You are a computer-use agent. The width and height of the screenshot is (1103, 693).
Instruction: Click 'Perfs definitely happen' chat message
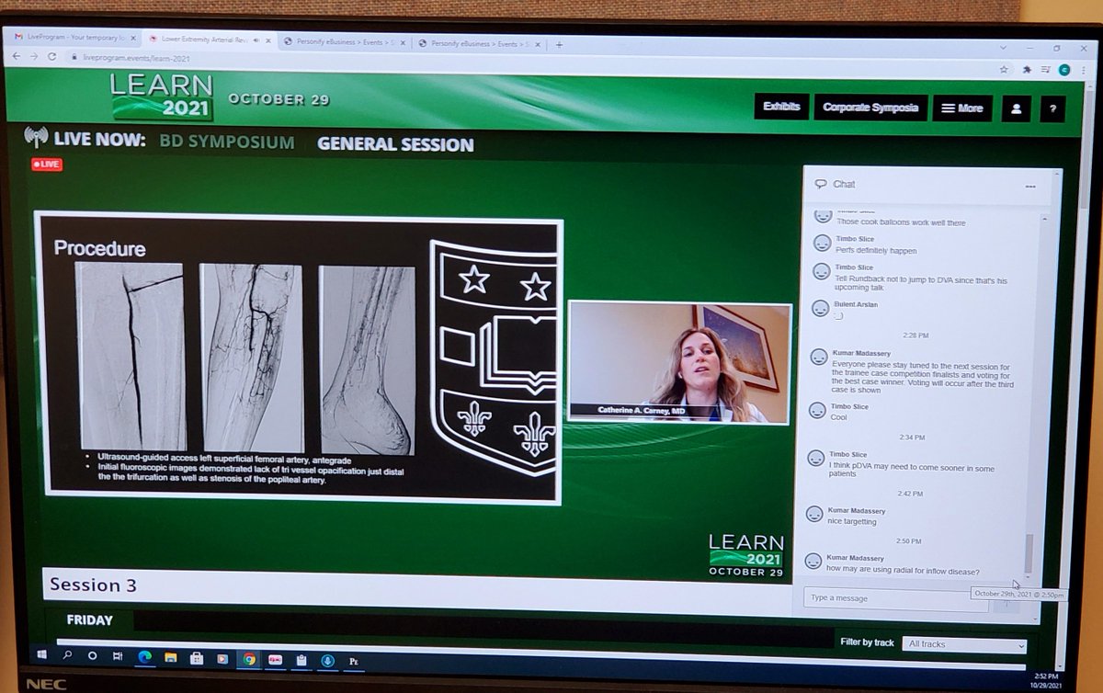point(876,250)
